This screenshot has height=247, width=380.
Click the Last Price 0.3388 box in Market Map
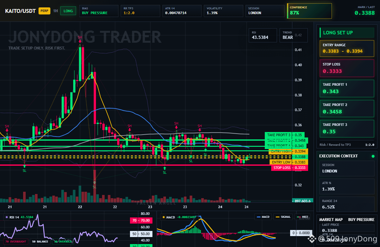(x=347, y=228)
